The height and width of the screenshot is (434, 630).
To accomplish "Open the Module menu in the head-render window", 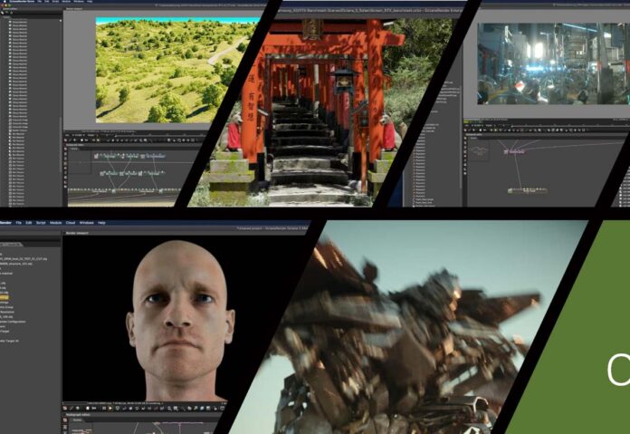I will [x=55, y=222].
